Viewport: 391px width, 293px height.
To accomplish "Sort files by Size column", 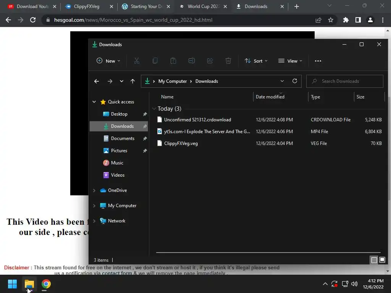I will pos(360,97).
